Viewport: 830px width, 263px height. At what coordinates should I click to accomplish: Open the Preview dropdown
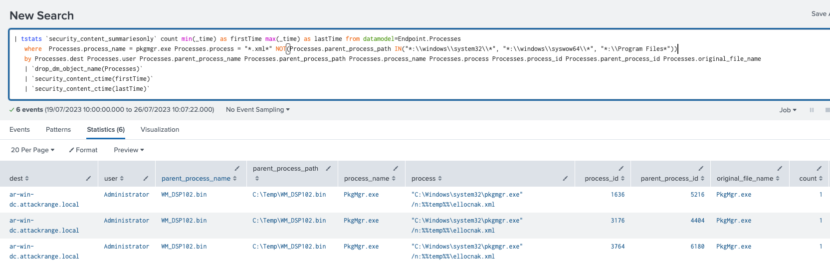click(129, 150)
